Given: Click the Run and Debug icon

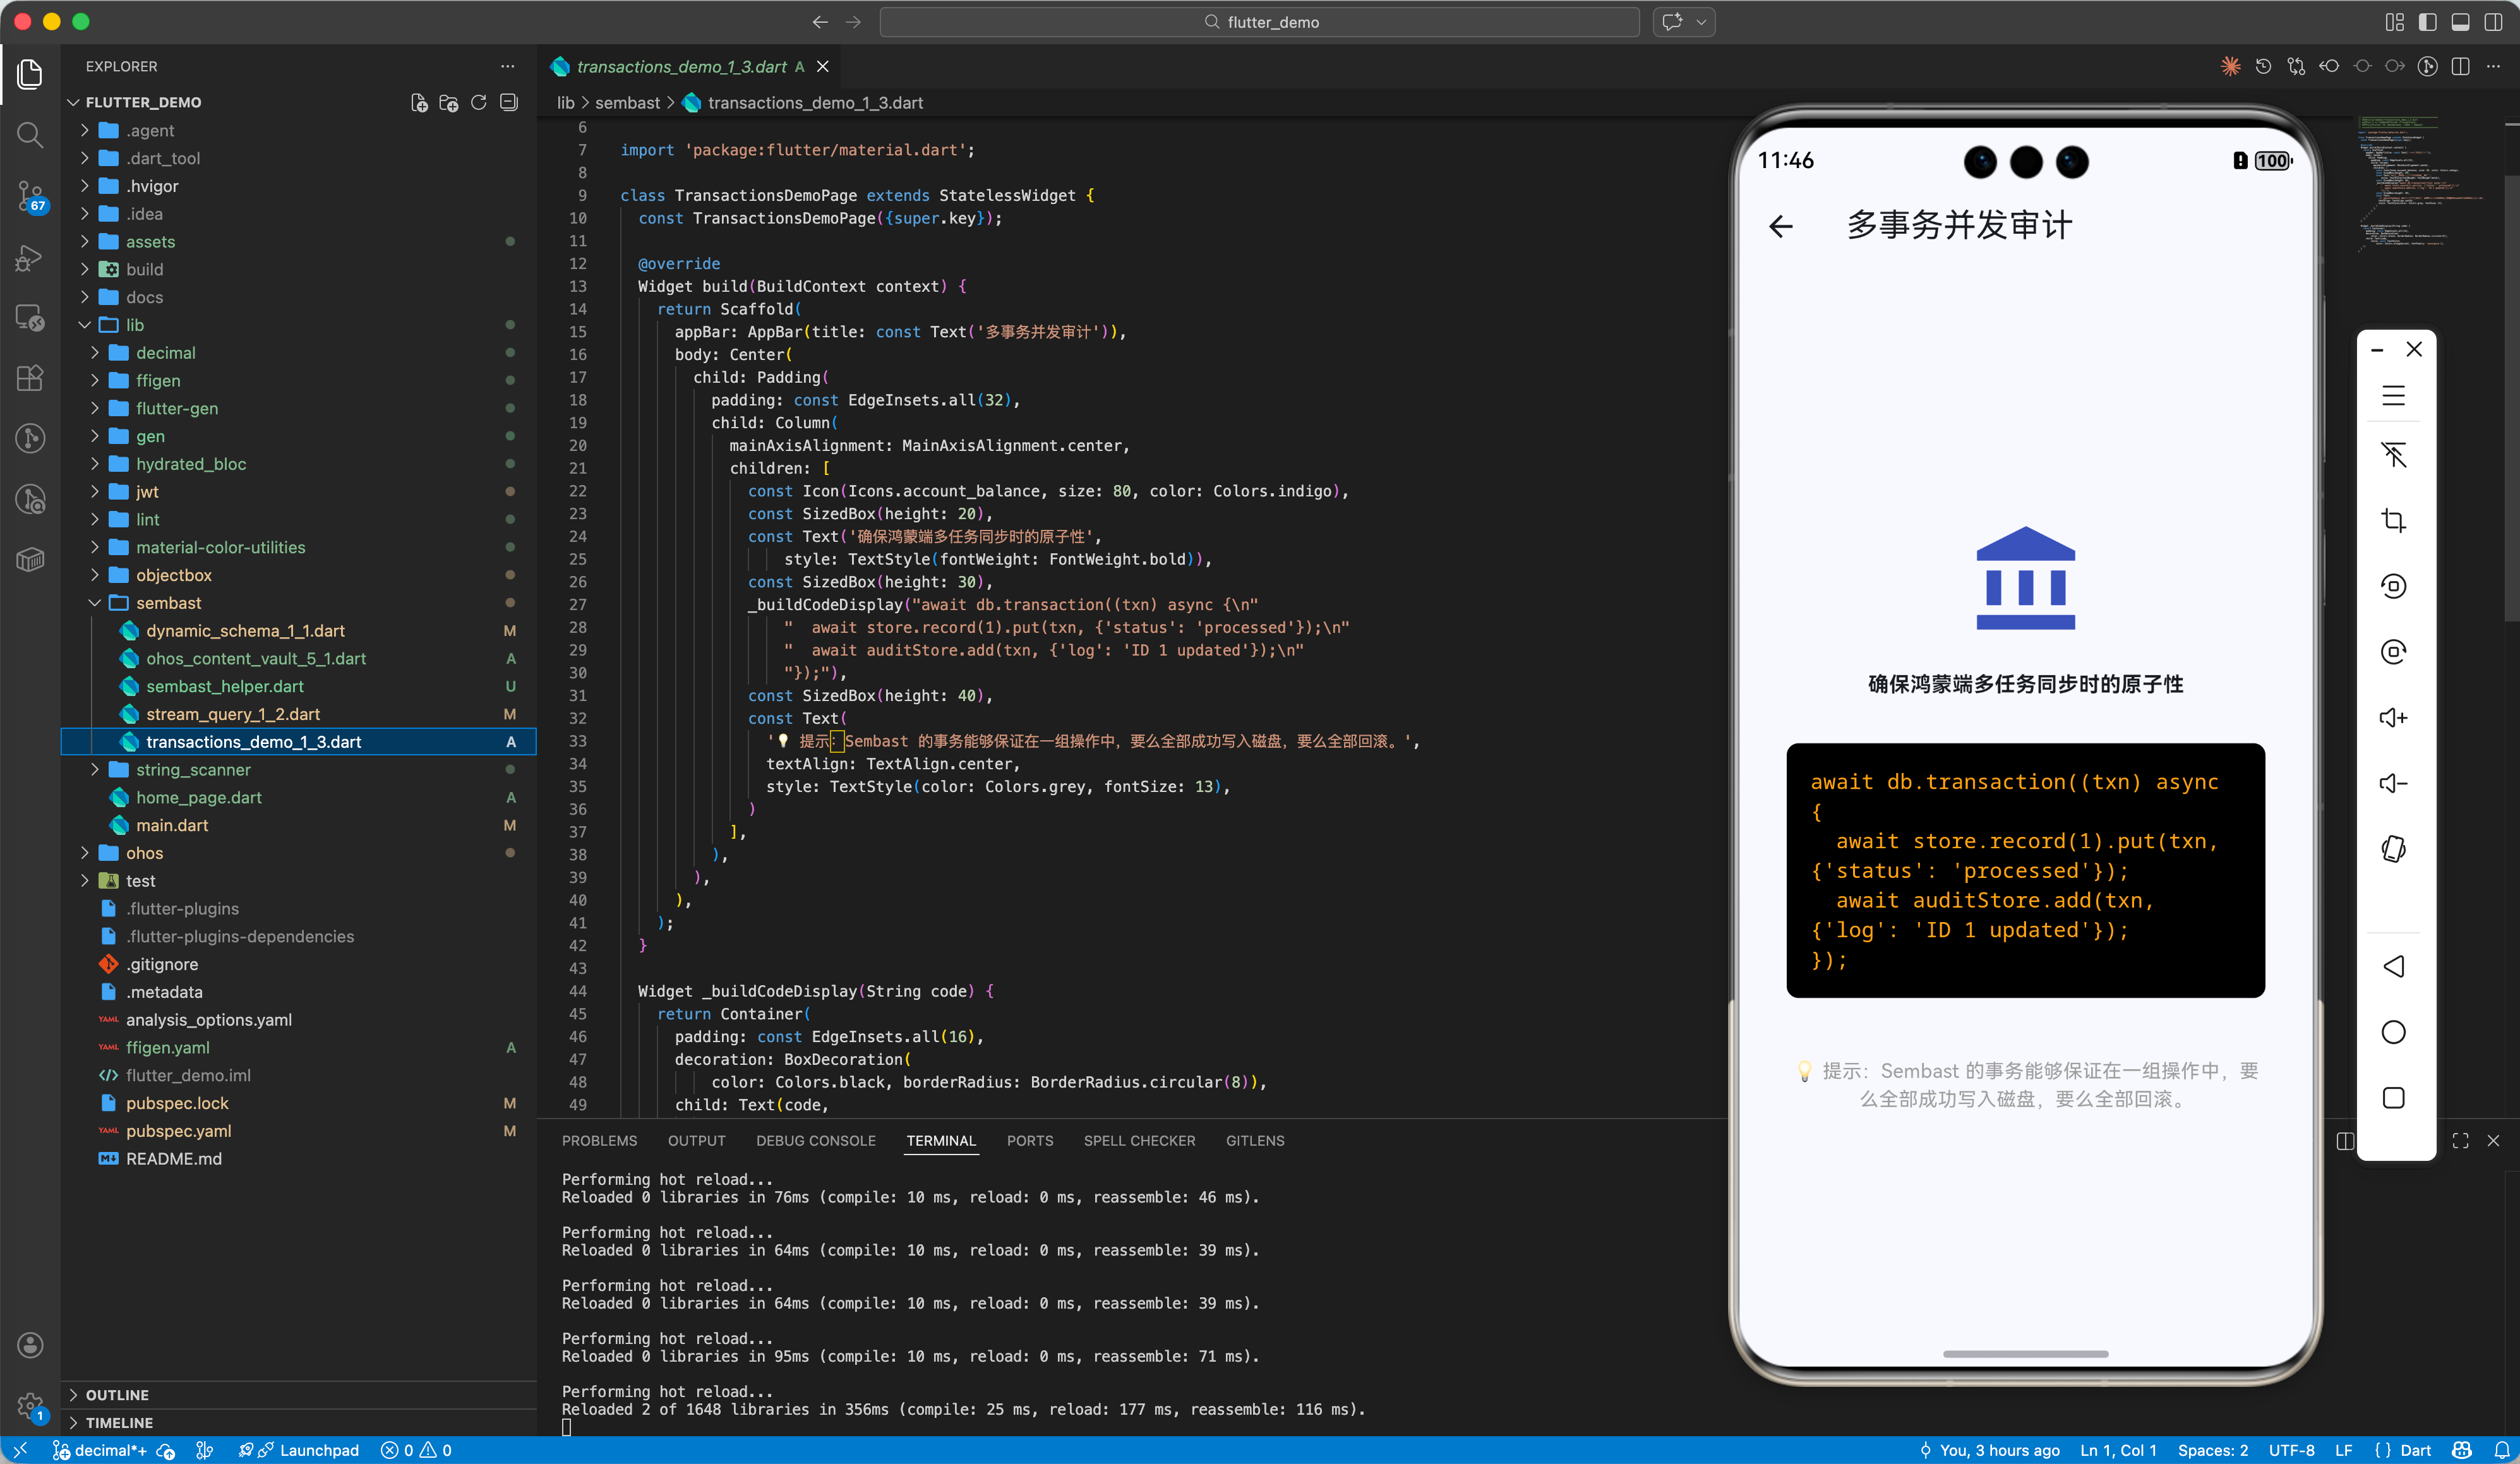Looking at the screenshot, I should [30, 257].
